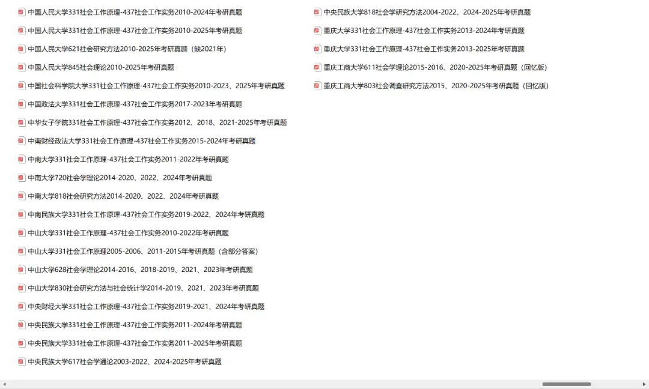Select file name 中央民族大学331社会工作原理-437社会工作实务2011-2025年考研真题

(x=135, y=343)
